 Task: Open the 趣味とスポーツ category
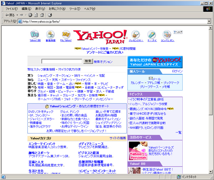tap(39, 153)
